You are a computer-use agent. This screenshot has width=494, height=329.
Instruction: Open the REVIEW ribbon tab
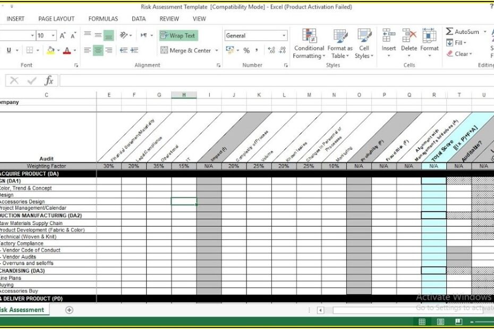[169, 19]
